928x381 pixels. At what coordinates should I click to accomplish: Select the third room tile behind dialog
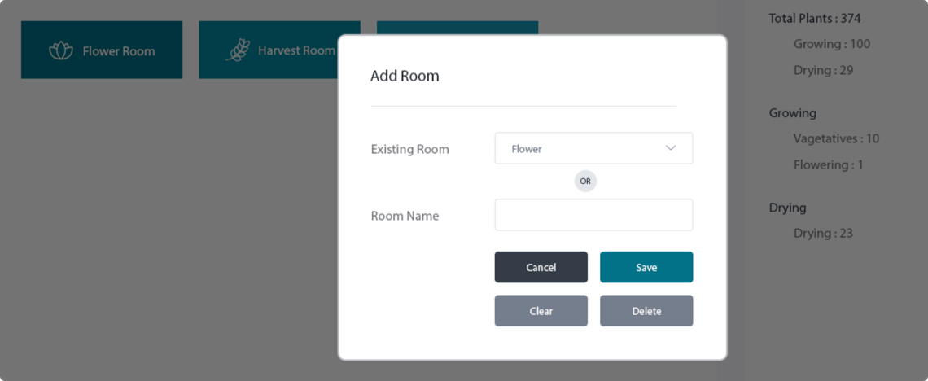(457, 28)
